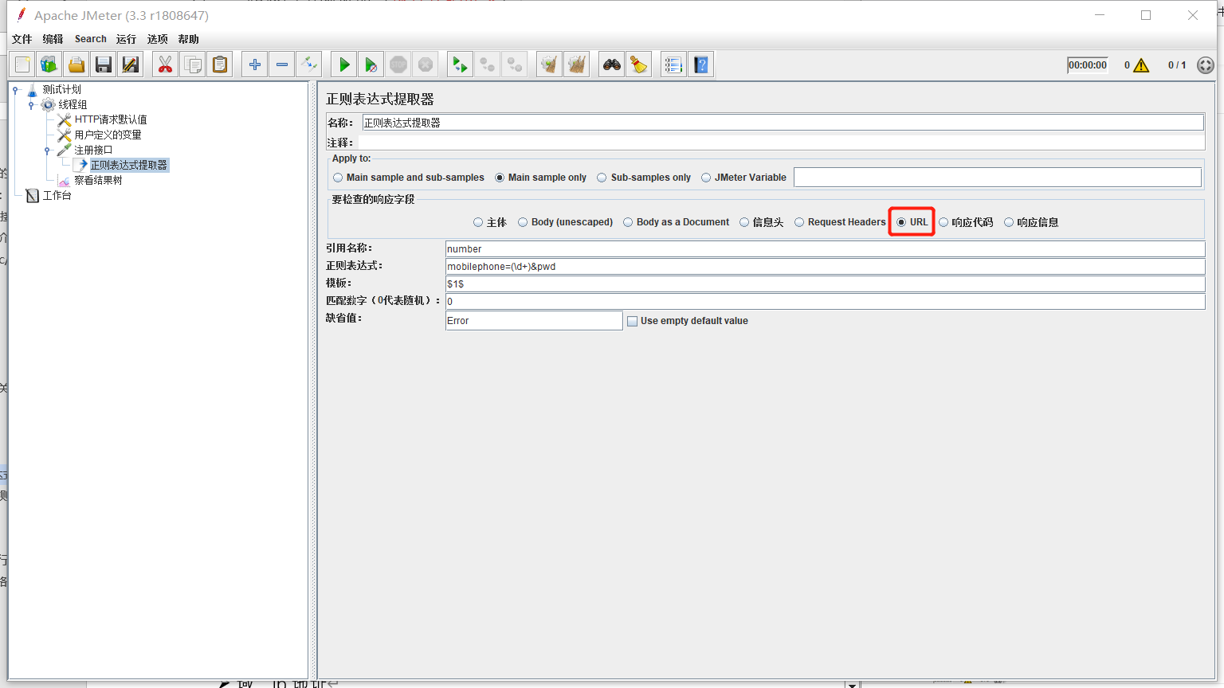Select 工作台 in the tree
Viewport: 1224px width, 688px height.
(57, 195)
